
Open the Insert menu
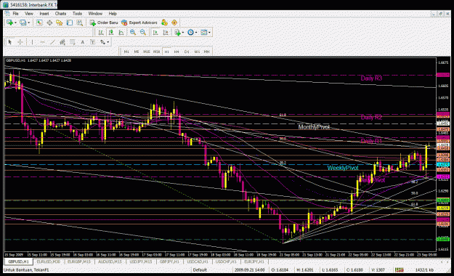click(44, 13)
